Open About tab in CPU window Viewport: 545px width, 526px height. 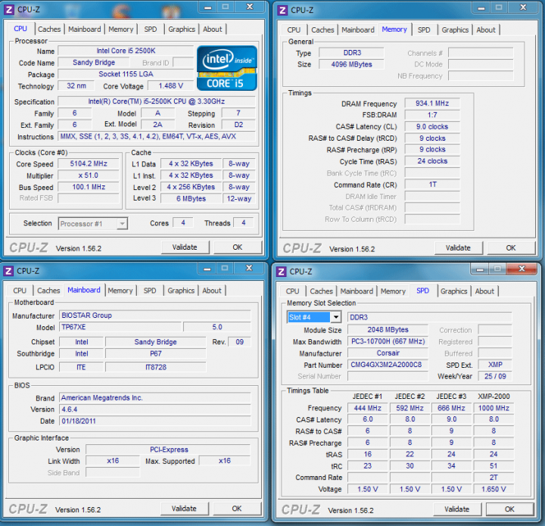[x=212, y=30]
